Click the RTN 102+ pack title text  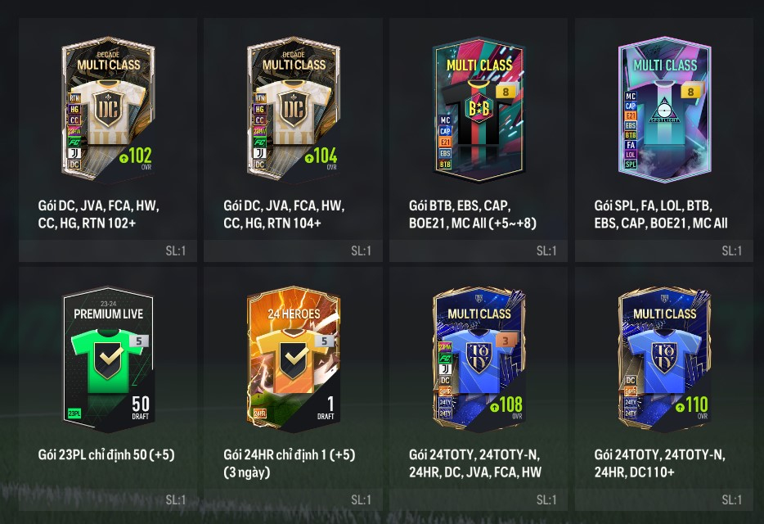pyautogui.click(x=99, y=215)
